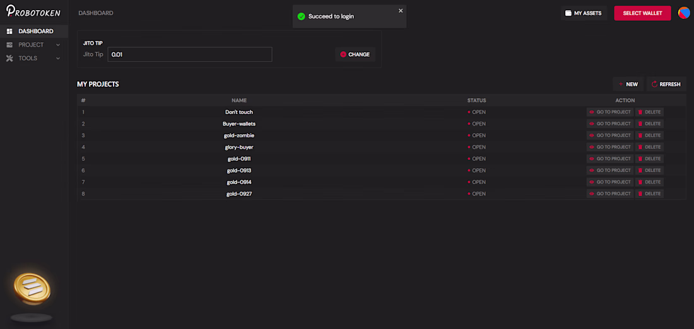Go to project glory-buyer
The image size is (694, 329).
[x=610, y=147]
